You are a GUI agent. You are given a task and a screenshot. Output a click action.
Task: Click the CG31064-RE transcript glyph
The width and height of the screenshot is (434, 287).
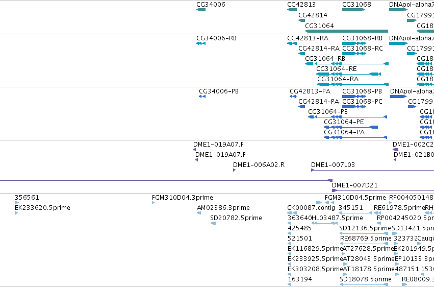tap(349, 74)
